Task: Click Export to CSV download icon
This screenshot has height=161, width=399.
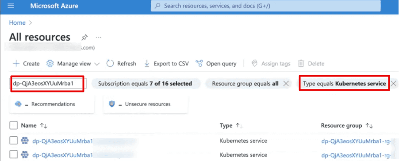Action: (x=147, y=63)
